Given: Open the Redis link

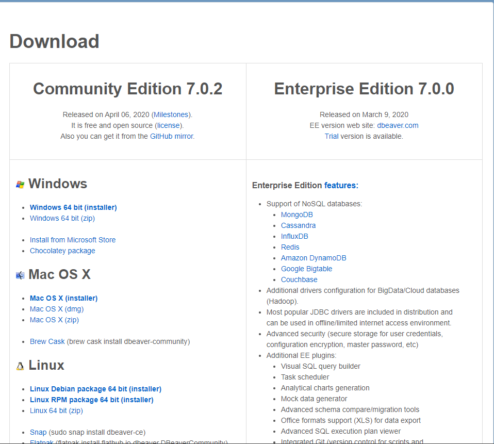Looking at the screenshot, I should 290,247.
